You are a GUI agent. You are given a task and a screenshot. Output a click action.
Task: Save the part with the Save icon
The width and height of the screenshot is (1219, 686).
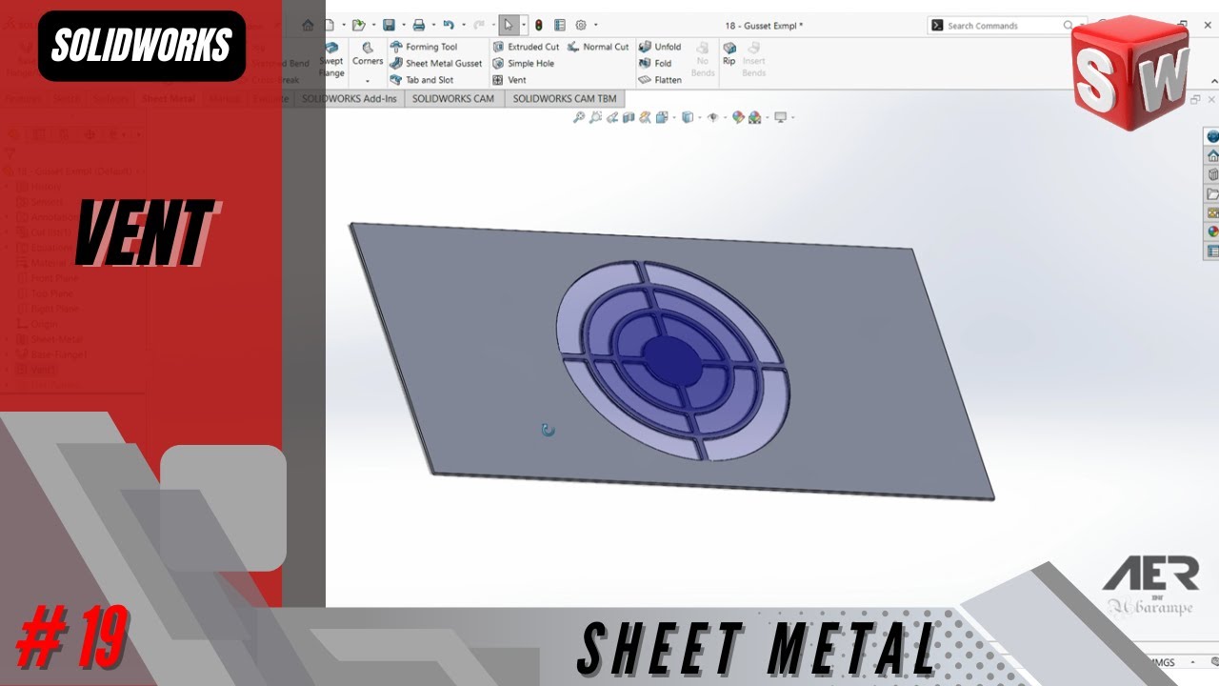[389, 26]
